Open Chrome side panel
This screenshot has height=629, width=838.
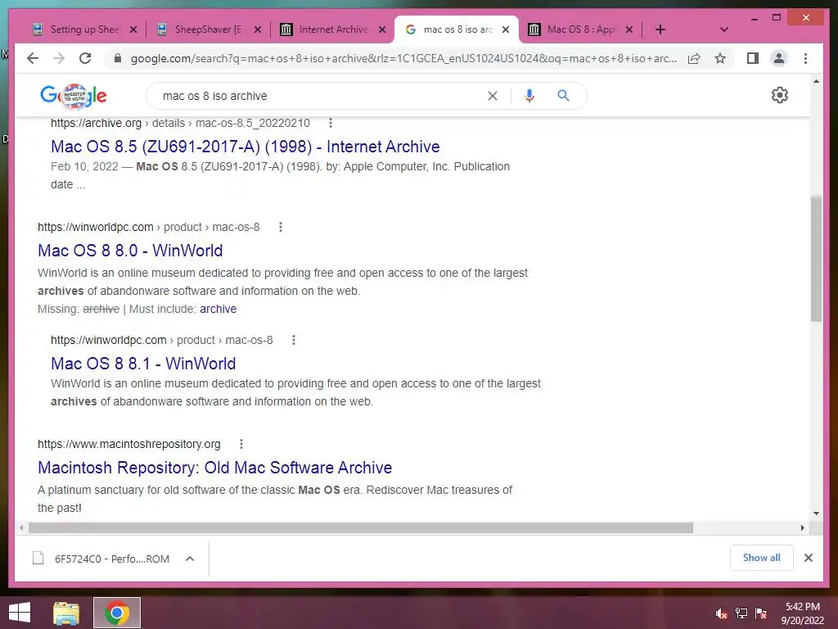pos(753,58)
